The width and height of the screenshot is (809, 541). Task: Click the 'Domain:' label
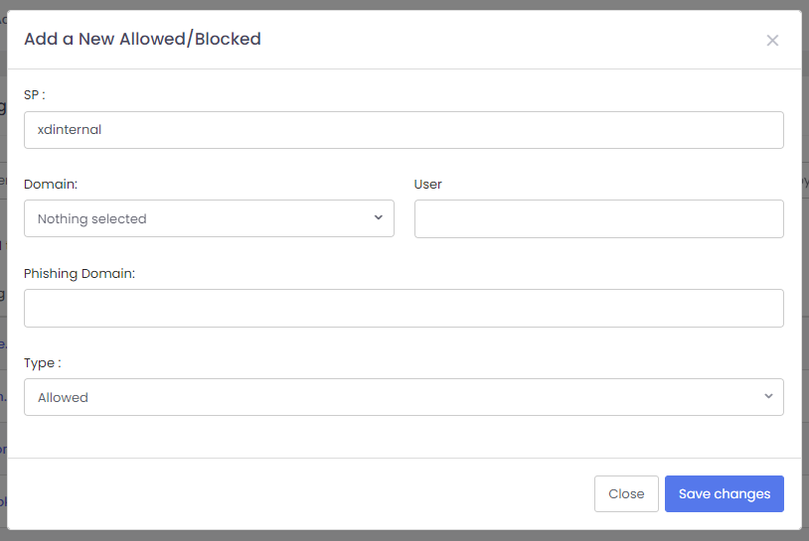(51, 184)
